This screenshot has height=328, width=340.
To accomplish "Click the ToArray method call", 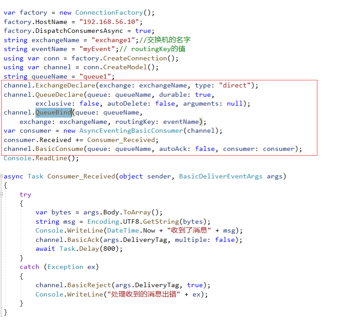I will (137, 212).
